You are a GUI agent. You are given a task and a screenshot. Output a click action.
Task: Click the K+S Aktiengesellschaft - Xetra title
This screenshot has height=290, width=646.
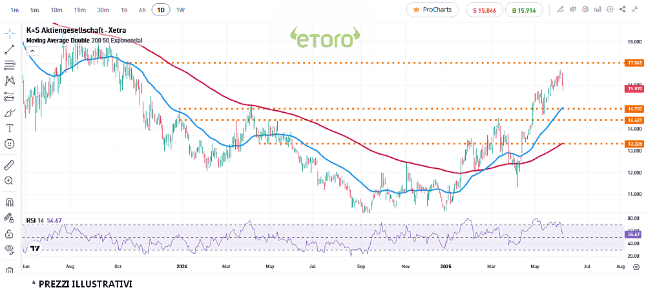pyautogui.click(x=76, y=30)
